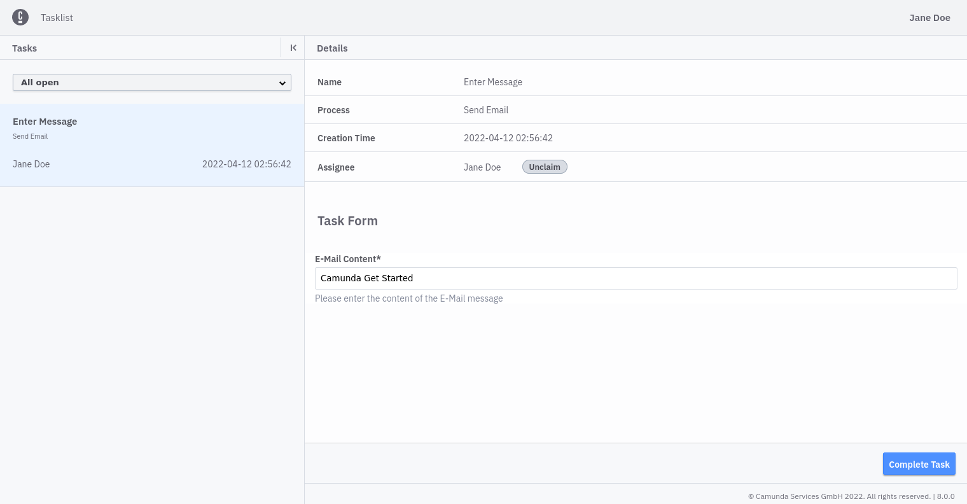Focus the E-Mail Content input field
The image size is (967, 504).
(636, 278)
